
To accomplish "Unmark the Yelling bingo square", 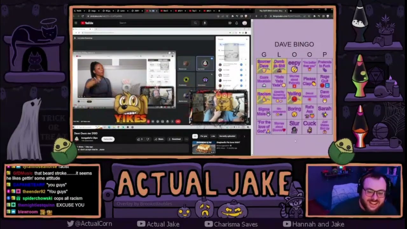I will pos(294,96).
